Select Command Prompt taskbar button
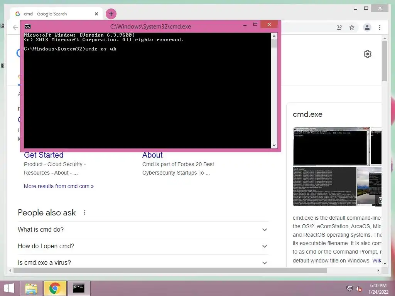The width and height of the screenshot is (395, 296). coord(79,288)
